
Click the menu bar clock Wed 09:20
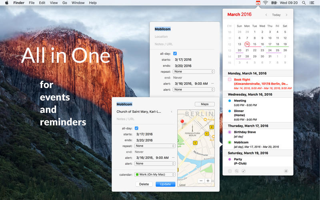click(x=288, y=3)
